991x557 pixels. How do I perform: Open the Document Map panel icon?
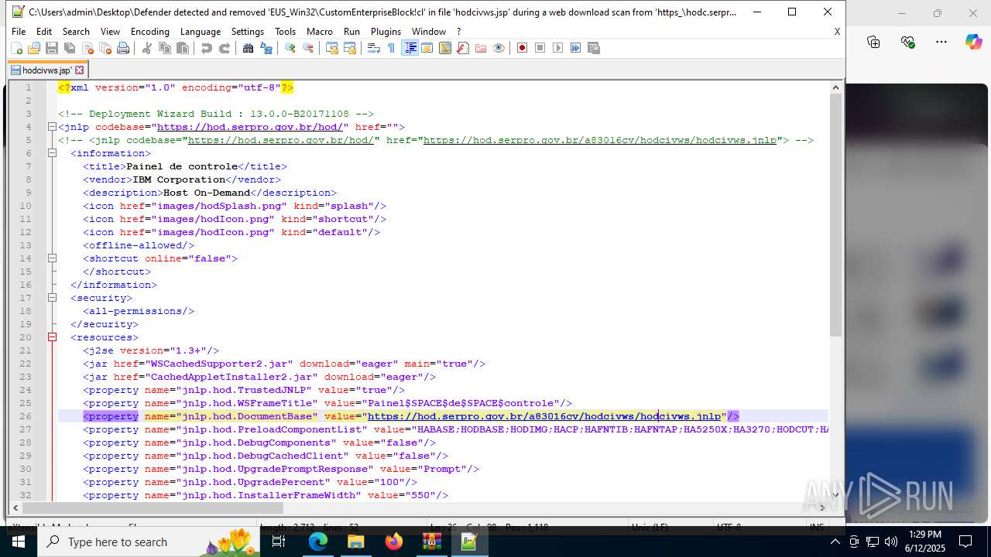445,48
